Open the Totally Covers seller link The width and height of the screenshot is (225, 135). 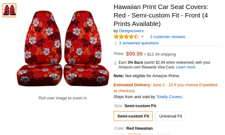169,97
